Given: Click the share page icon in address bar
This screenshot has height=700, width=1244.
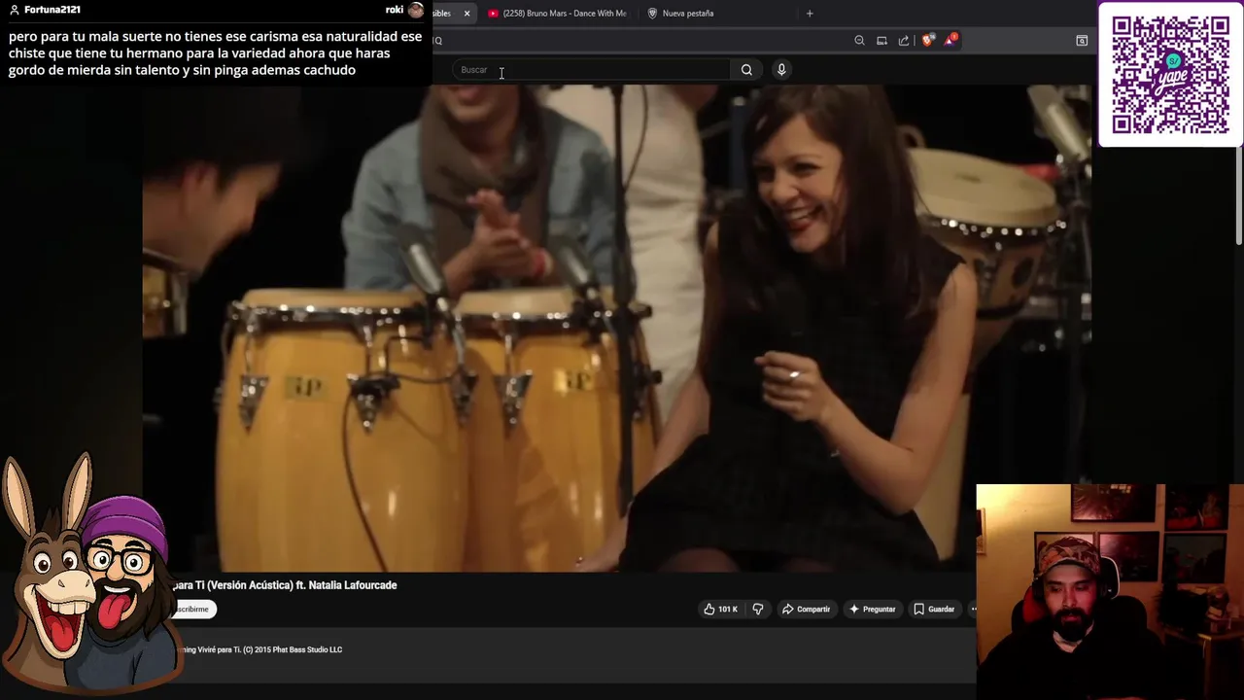Looking at the screenshot, I should tap(904, 40).
